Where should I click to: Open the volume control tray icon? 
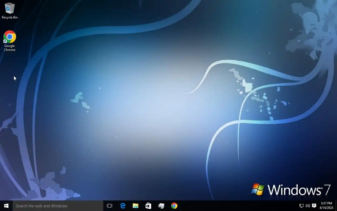tap(308, 206)
